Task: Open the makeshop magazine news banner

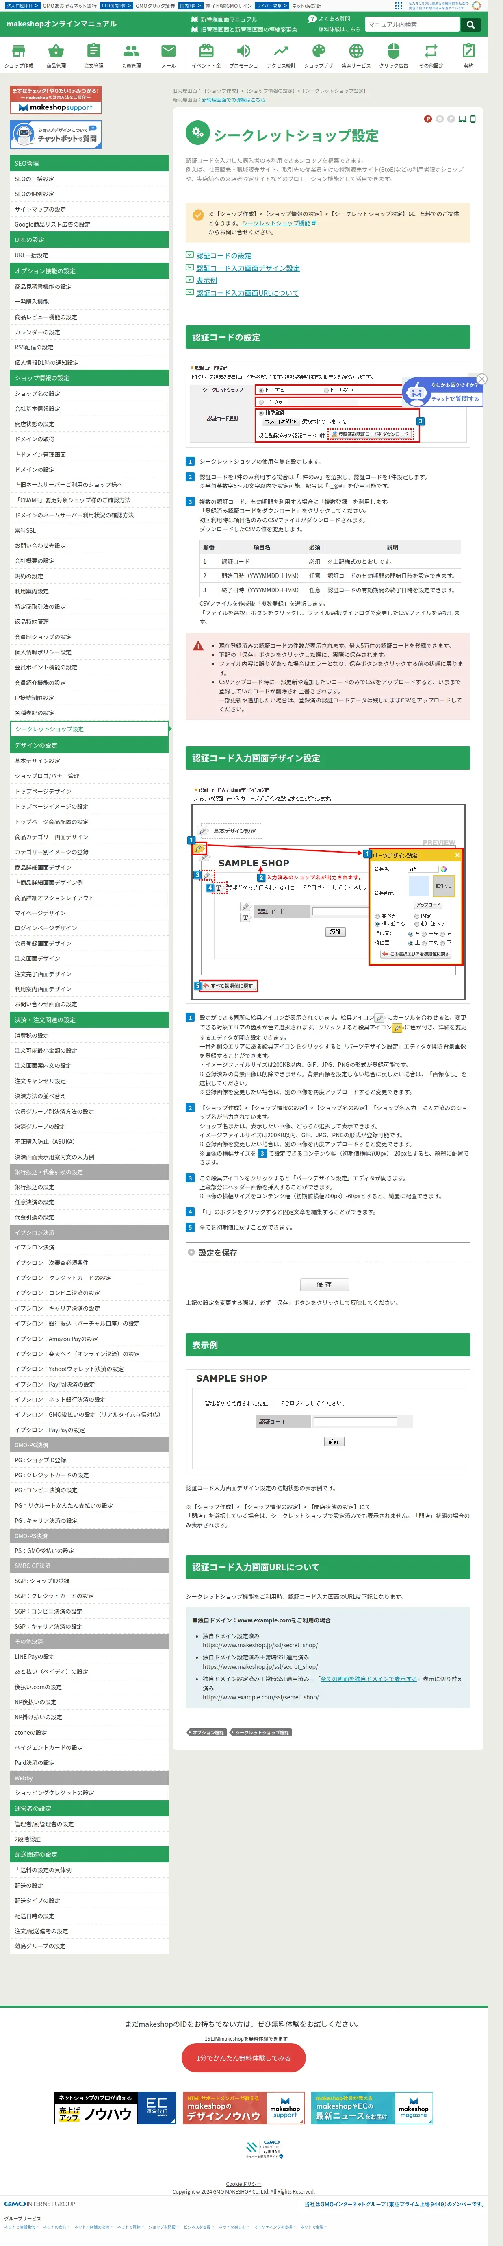Action: click(372, 2108)
